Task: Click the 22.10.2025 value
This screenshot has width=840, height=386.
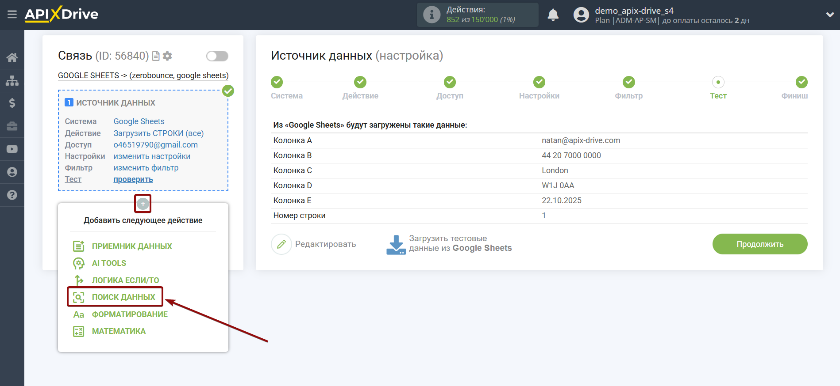Action: (562, 201)
